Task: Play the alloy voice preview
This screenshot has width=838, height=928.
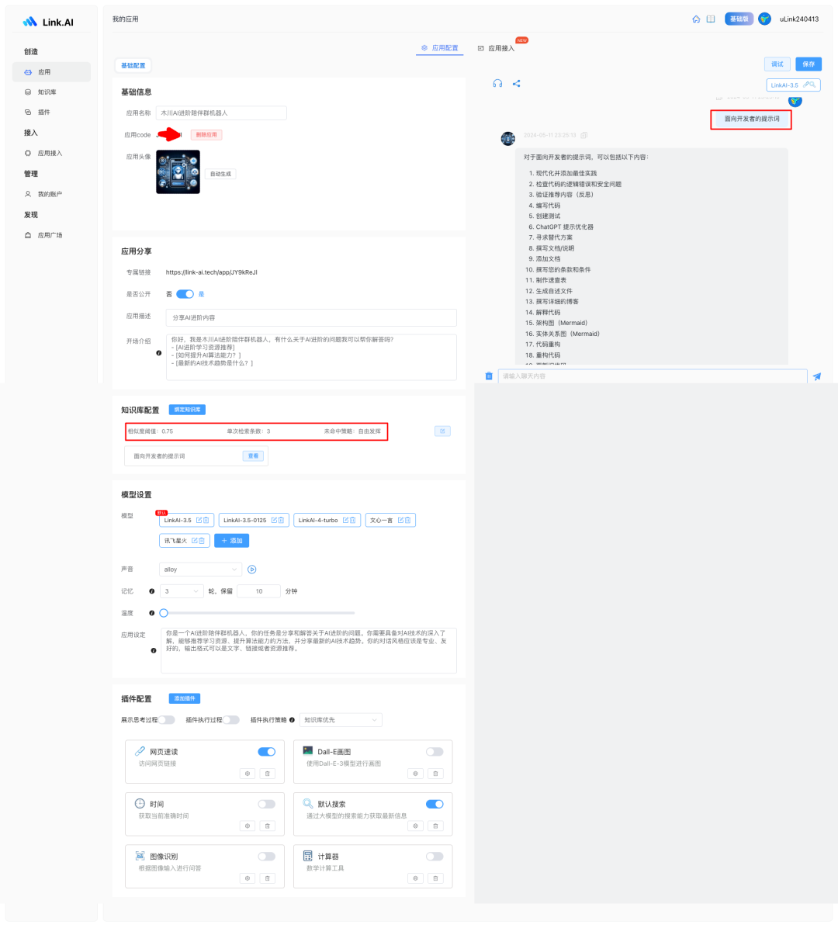Action: [252, 570]
